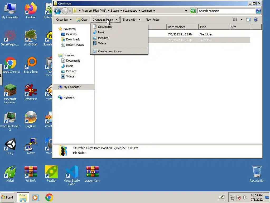Open the Firefox desktop shortcut
The height and width of the screenshot is (203, 270).
(31, 11)
